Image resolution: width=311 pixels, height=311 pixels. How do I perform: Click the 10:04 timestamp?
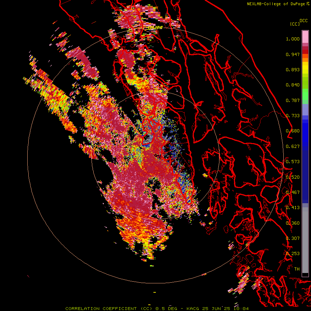241,309
